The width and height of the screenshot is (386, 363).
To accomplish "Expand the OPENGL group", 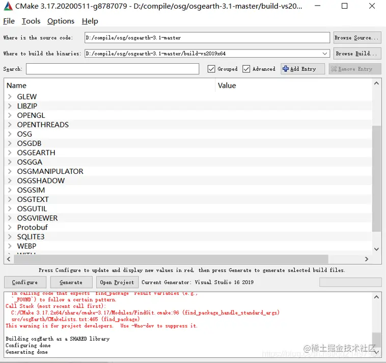I will click(10, 115).
